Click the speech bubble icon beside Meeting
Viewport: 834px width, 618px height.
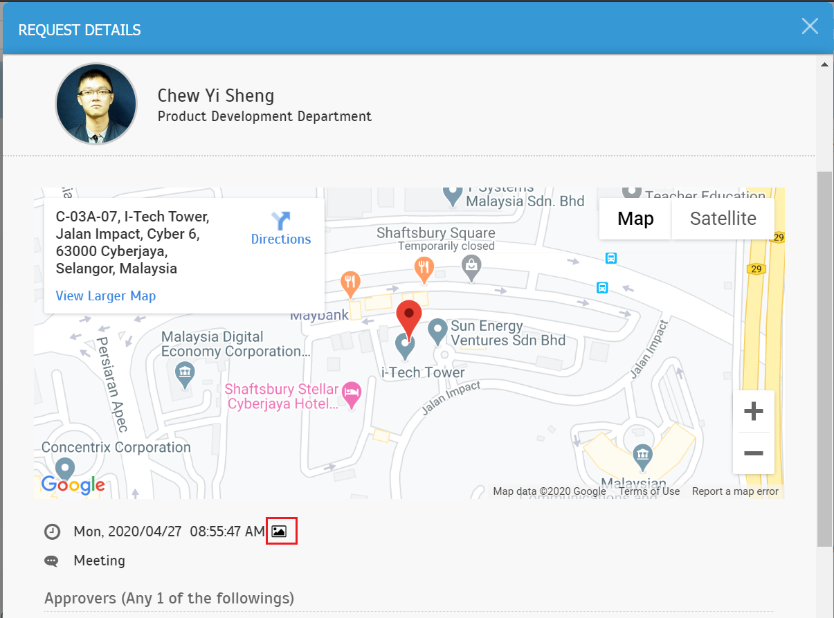tap(52, 561)
